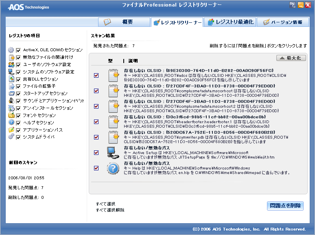315x235 pixels.
Task: Click notepad icon for headerfooter.headerfooter.1 entry
Action: point(114,122)
